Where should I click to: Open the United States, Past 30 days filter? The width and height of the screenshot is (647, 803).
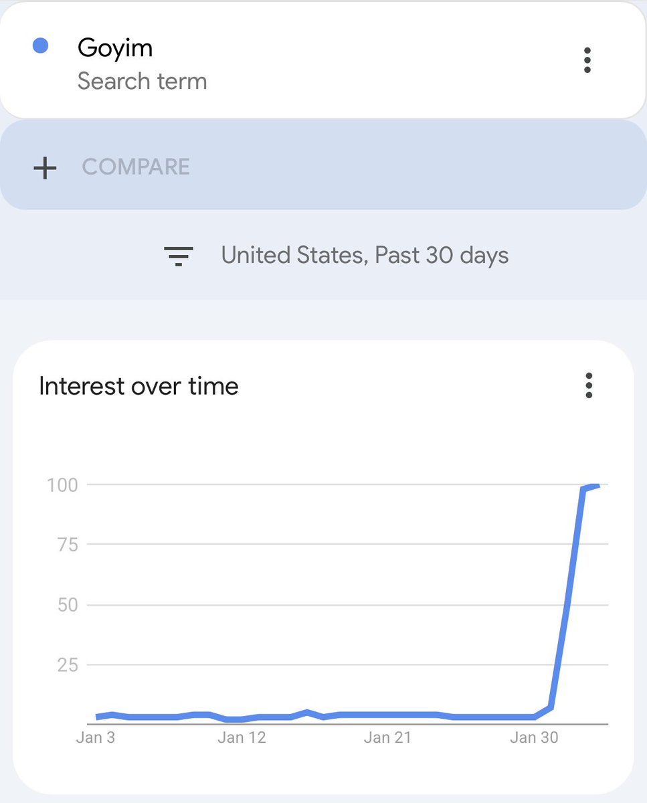(x=365, y=256)
